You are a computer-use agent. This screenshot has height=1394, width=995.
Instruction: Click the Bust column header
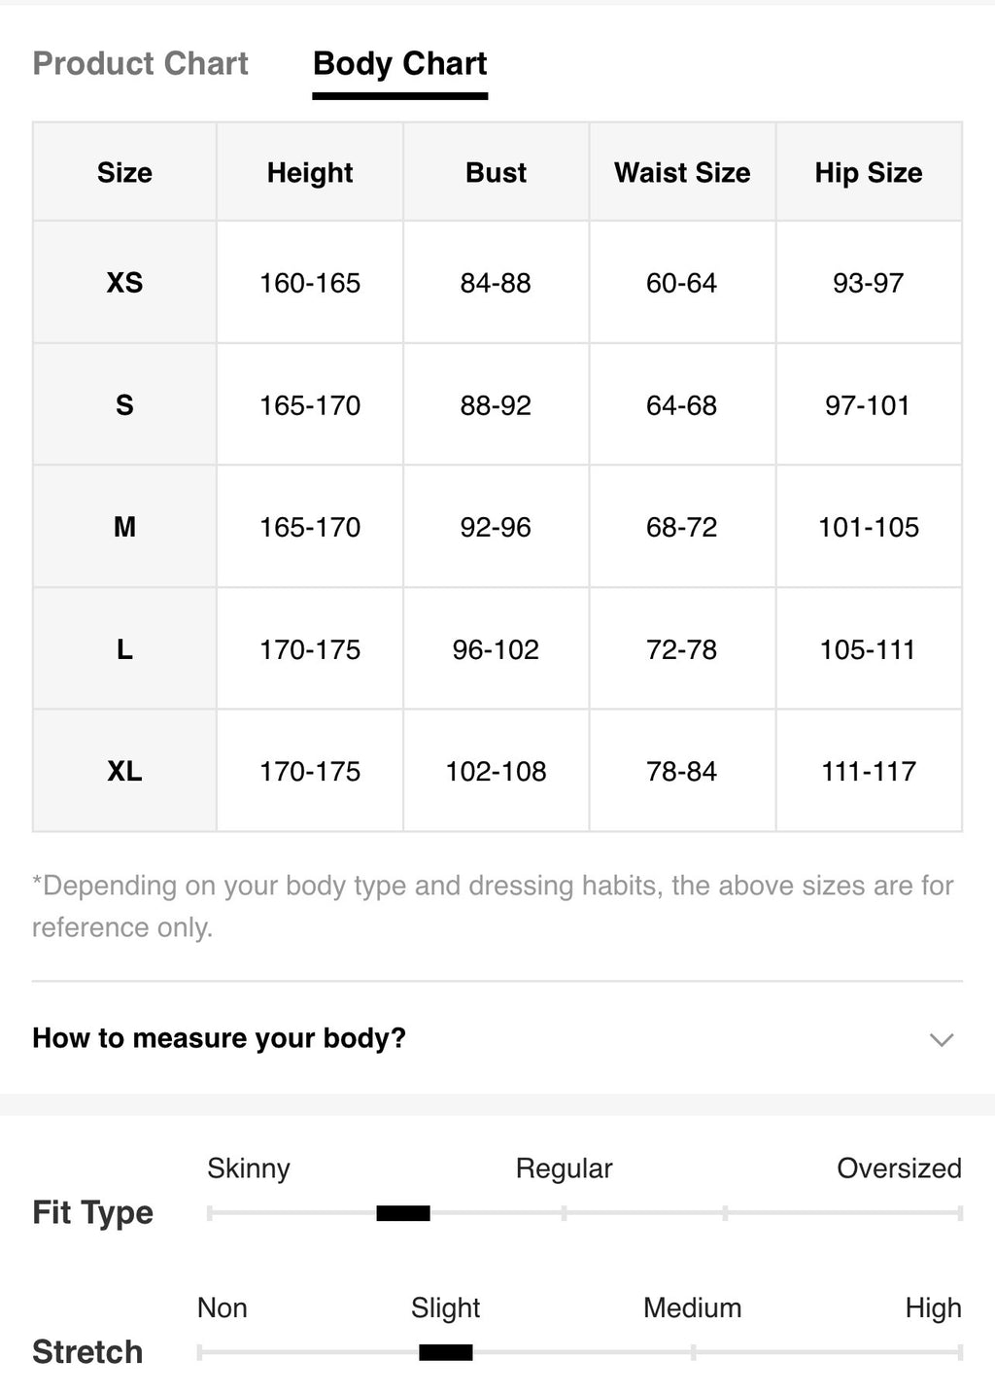click(x=496, y=173)
